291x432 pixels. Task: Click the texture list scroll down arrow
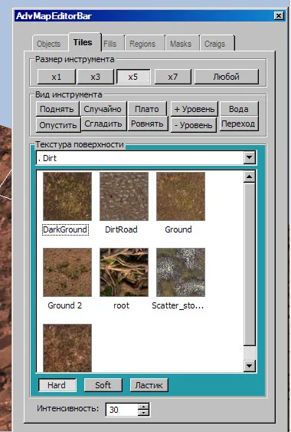(x=250, y=365)
